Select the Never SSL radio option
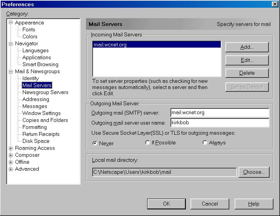 (95, 143)
